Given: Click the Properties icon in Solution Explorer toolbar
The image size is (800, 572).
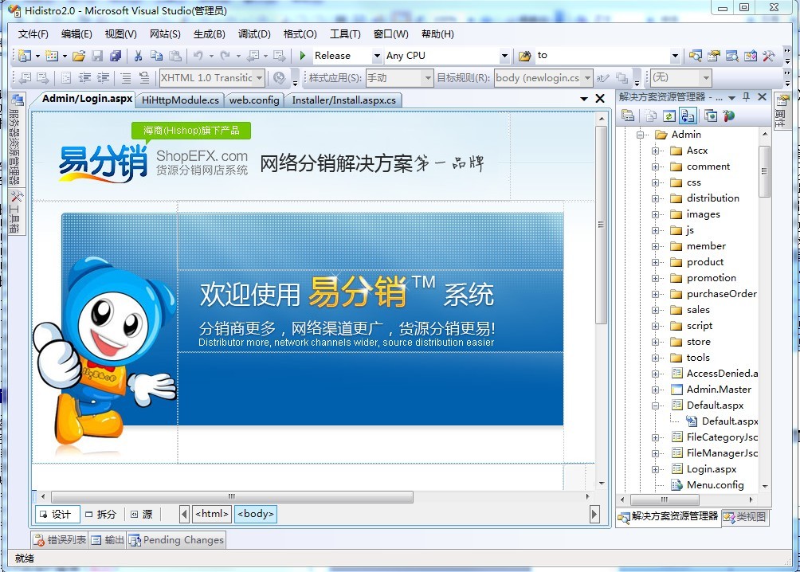Looking at the screenshot, I should [x=628, y=116].
